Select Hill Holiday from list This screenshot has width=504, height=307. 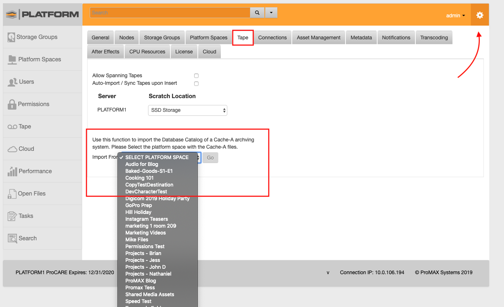point(158,212)
